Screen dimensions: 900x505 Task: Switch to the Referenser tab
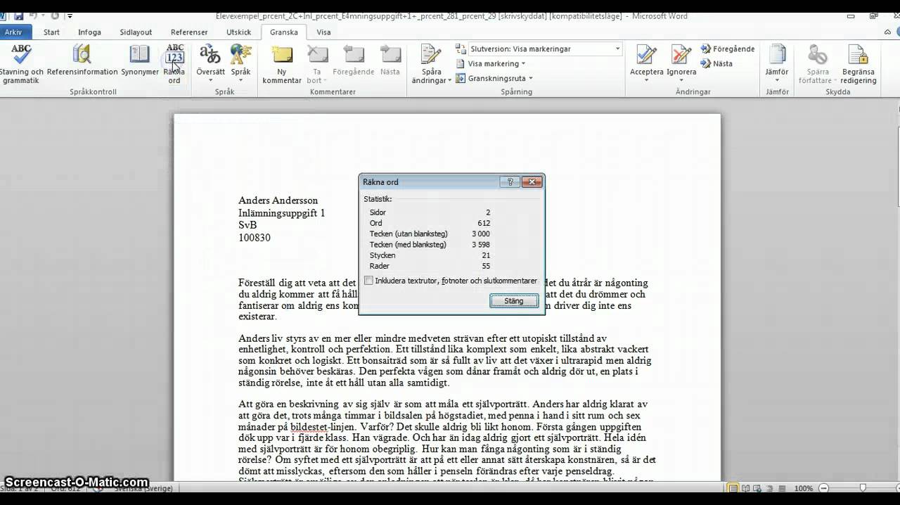pos(189,32)
